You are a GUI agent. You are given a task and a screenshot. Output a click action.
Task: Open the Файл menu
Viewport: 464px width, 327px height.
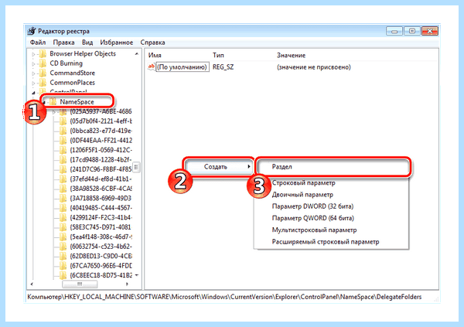click(38, 43)
